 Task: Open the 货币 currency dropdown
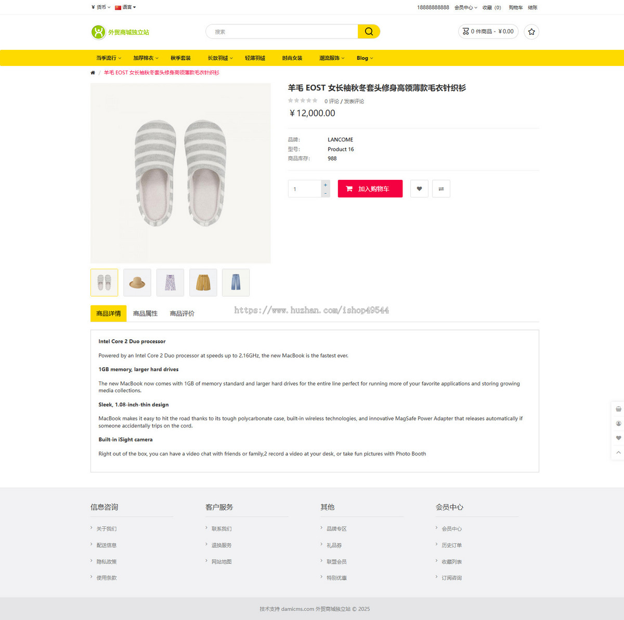(x=100, y=7)
